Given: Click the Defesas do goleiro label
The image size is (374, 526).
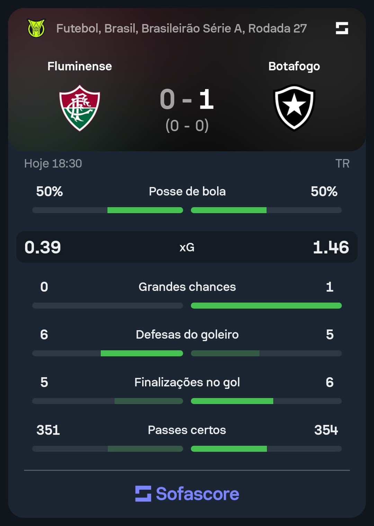Looking at the screenshot, I should [187, 335].
